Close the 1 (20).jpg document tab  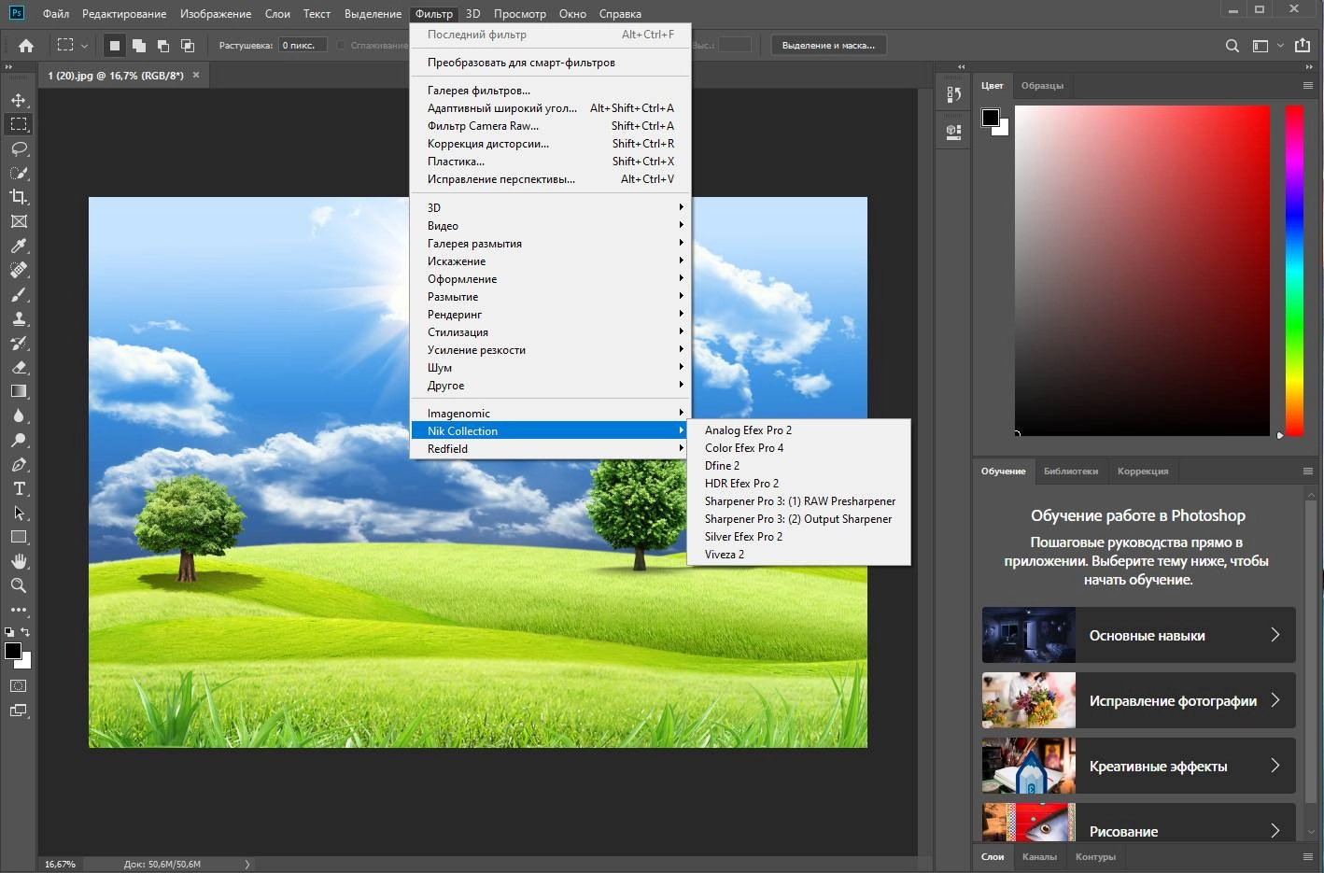[196, 75]
